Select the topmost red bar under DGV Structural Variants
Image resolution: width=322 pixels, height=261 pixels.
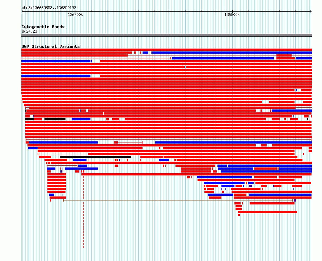coord(166,50)
